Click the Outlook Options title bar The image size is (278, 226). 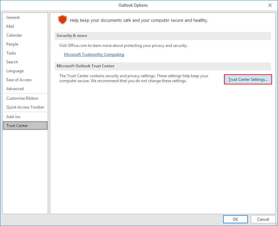click(x=133, y=5)
